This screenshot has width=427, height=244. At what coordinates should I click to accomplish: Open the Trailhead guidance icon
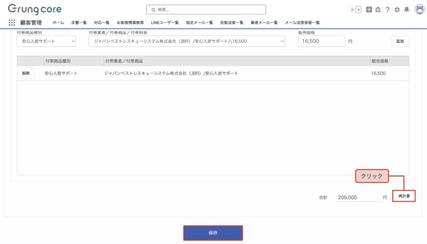(378, 10)
